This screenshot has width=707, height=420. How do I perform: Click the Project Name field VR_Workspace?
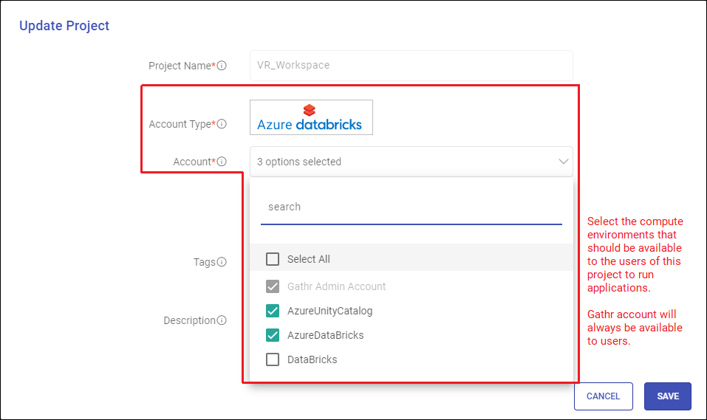pyautogui.click(x=411, y=66)
